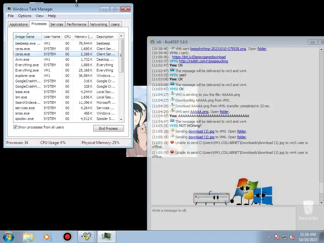Select the services.exe process row

click(x=66, y=108)
